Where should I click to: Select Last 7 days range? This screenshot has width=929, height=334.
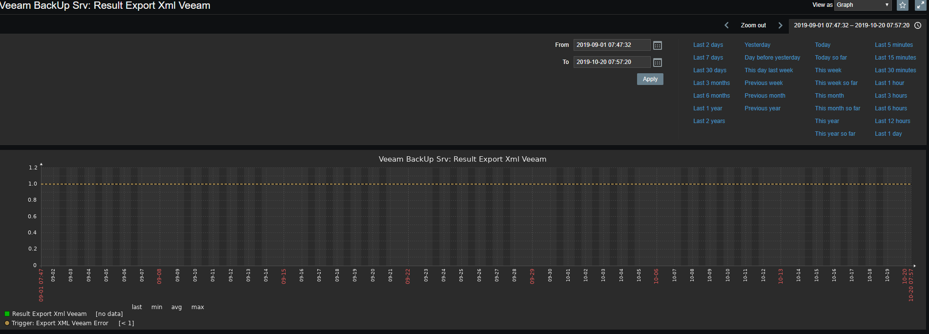708,58
